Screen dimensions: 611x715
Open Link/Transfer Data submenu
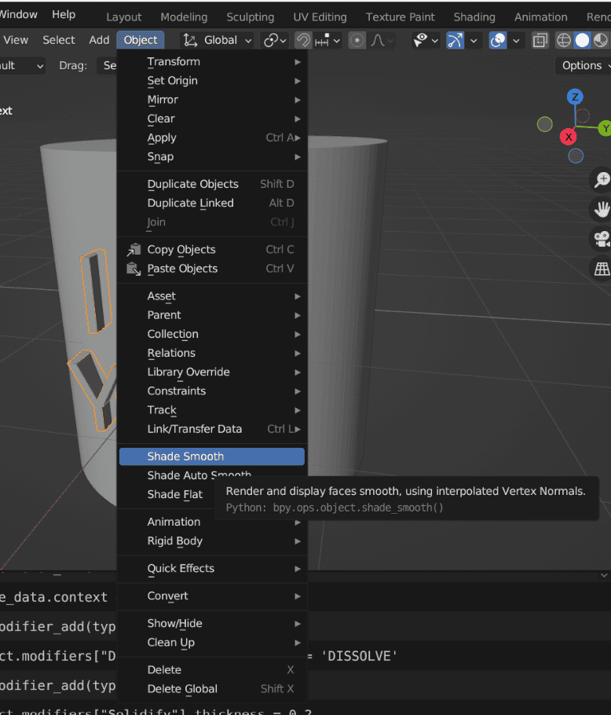pyautogui.click(x=212, y=429)
